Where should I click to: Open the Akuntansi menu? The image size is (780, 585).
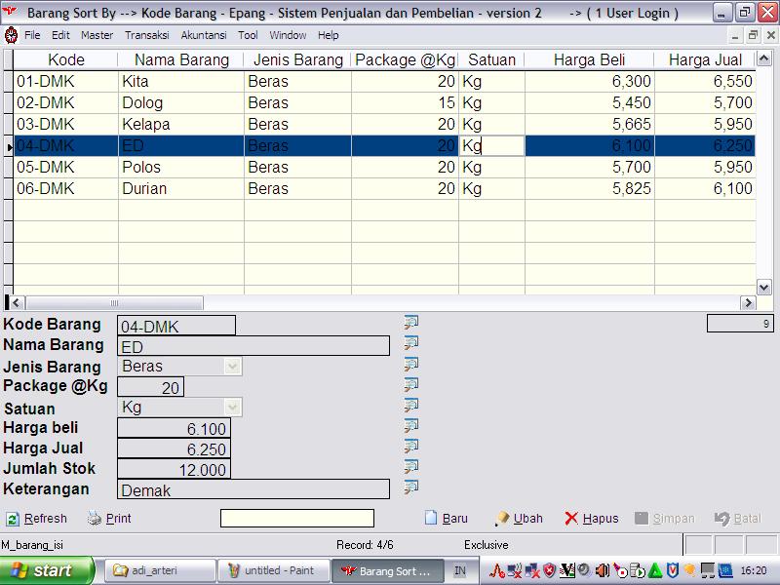click(203, 35)
